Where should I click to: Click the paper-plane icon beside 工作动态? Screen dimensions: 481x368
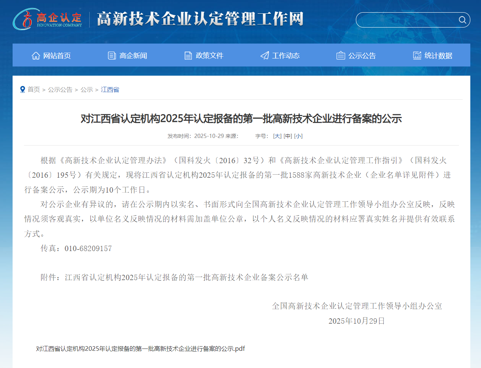pos(264,55)
